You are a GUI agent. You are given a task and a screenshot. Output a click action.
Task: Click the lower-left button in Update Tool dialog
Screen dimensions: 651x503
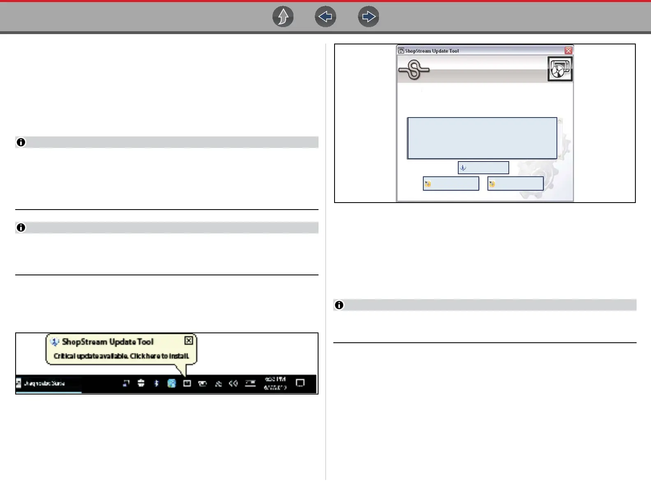pos(451,184)
